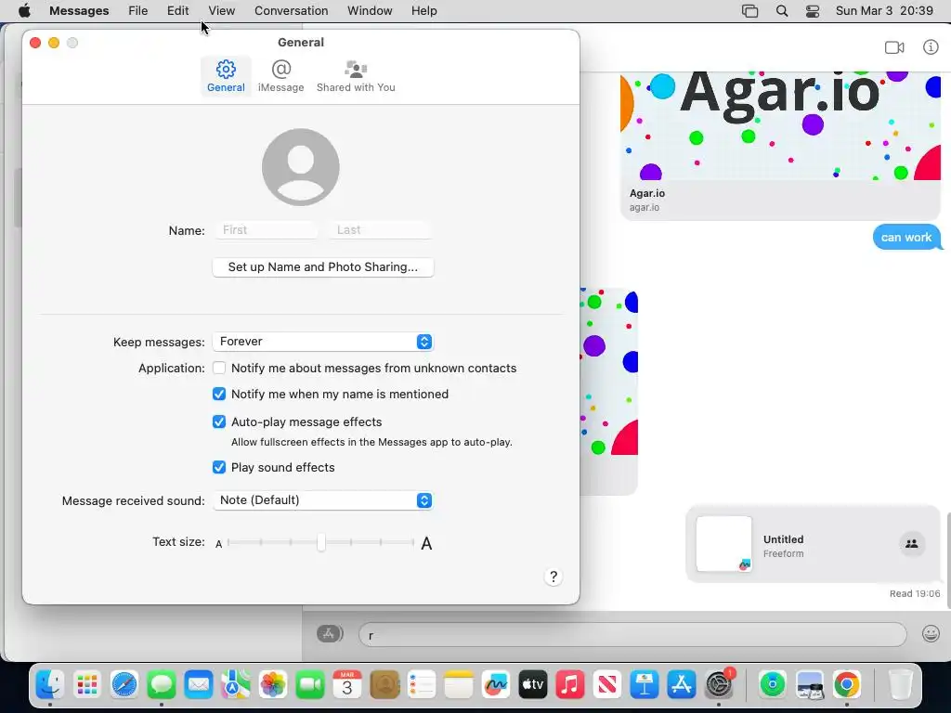The image size is (951, 713).
Task: Click the profile avatar placeholder
Action: pyautogui.click(x=300, y=167)
